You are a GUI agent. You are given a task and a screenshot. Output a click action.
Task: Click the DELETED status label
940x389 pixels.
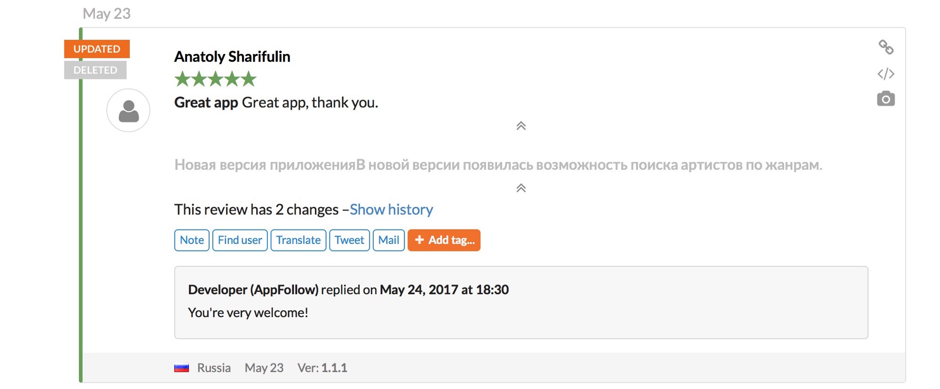pos(95,70)
